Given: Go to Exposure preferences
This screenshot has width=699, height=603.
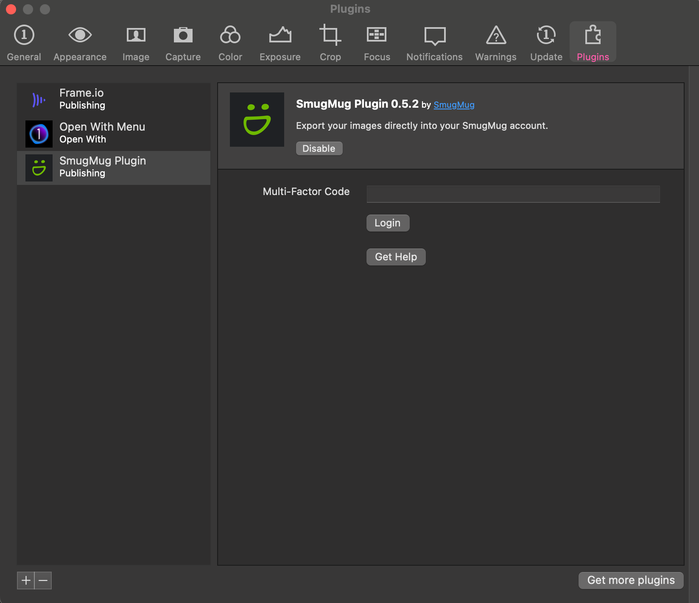Looking at the screenshot, I should [x=280, y=42].
